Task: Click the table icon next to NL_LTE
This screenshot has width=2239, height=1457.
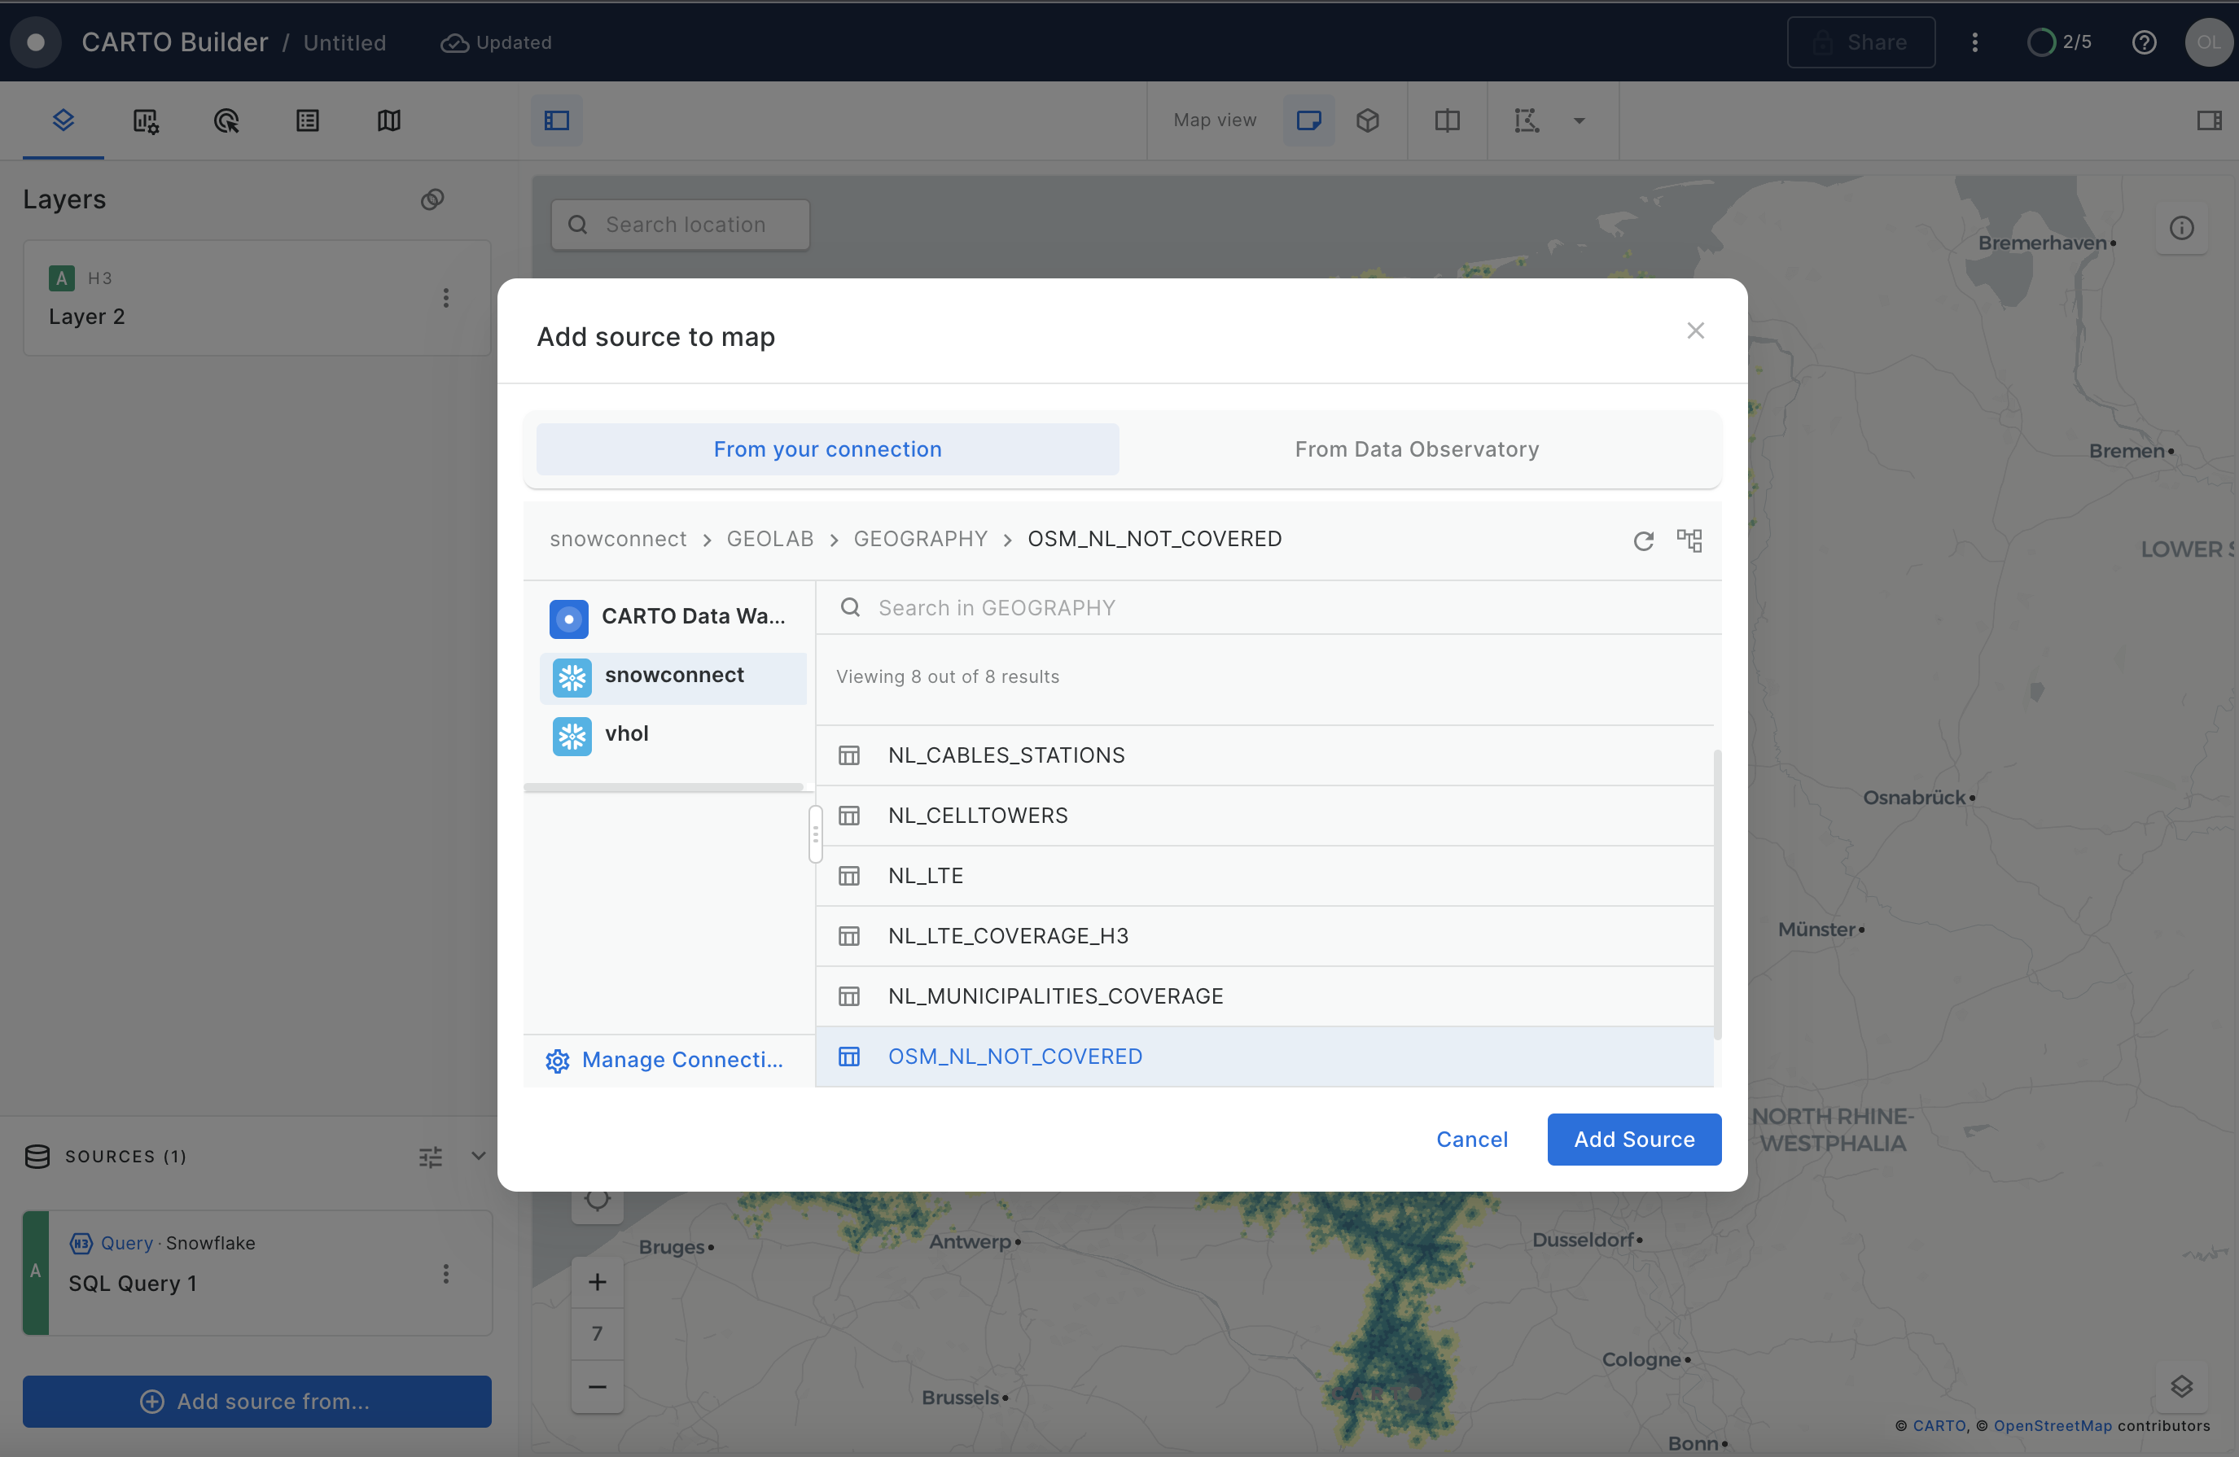Action: pos(848,876)
